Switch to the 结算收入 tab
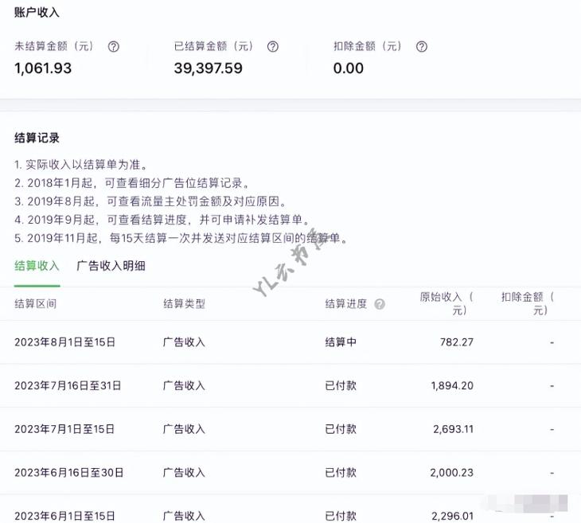This screenshot has height=523, width=581. (37, 266)
